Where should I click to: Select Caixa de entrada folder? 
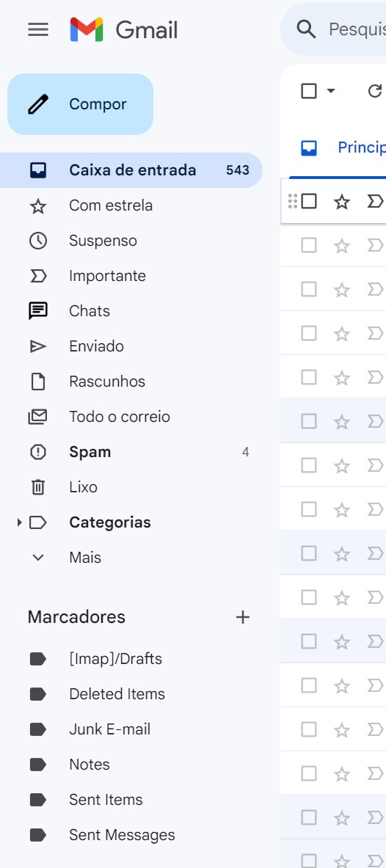131,170
